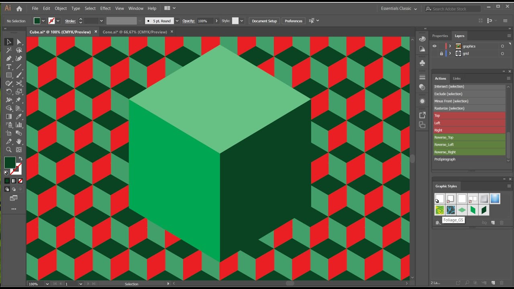
Task: Select the Line Segment tool
Action: click(x=19, y=67)
